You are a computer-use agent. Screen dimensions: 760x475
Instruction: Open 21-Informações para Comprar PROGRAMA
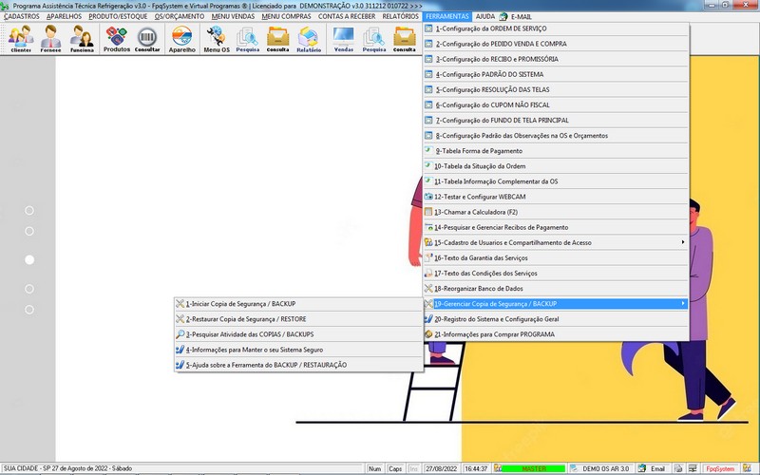pos(556,334)
